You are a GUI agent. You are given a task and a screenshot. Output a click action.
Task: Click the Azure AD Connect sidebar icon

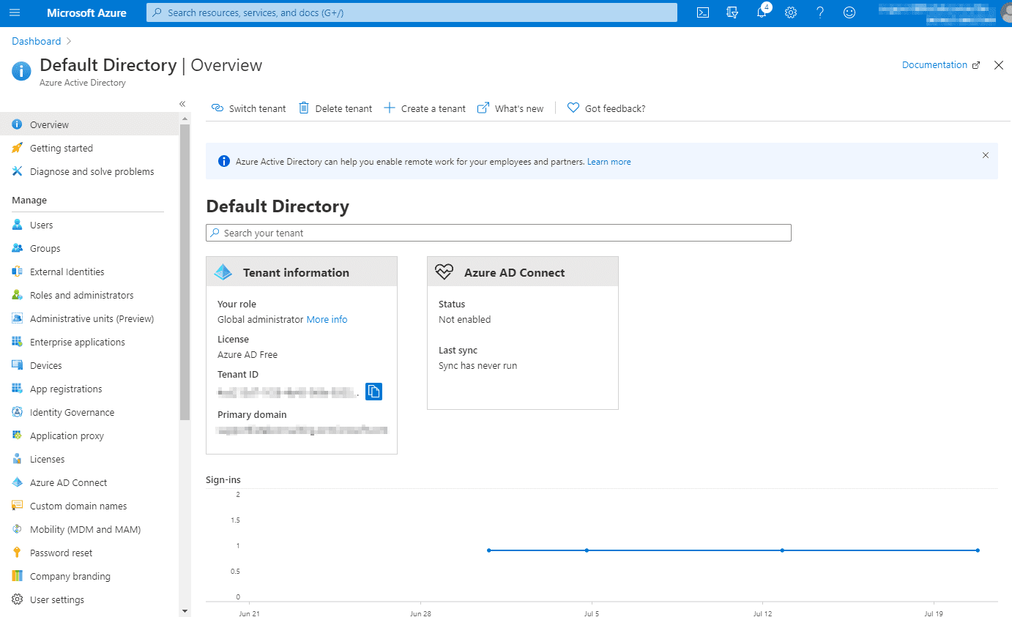pos(17,482)
